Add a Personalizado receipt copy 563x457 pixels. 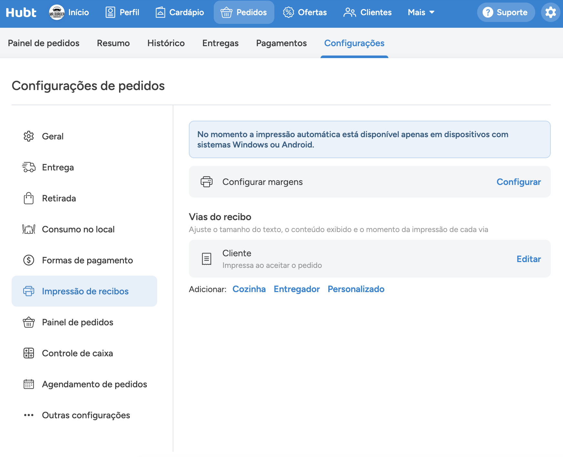[356, 289]
